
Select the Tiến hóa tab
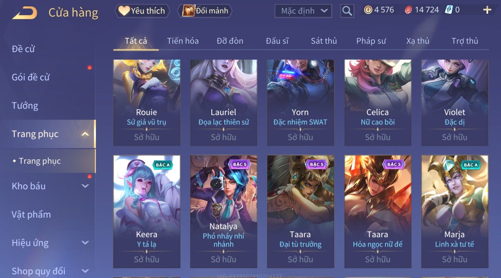(183, 41)
